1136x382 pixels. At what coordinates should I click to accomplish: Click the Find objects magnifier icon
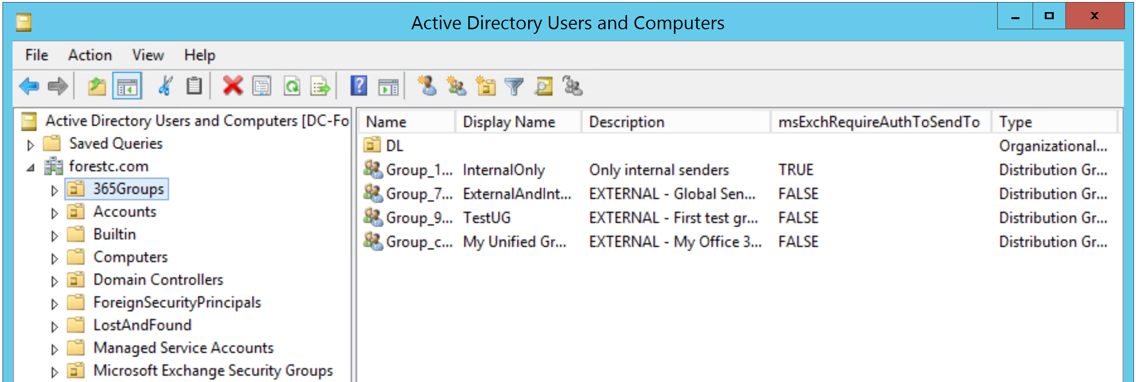tap(543, 86)
